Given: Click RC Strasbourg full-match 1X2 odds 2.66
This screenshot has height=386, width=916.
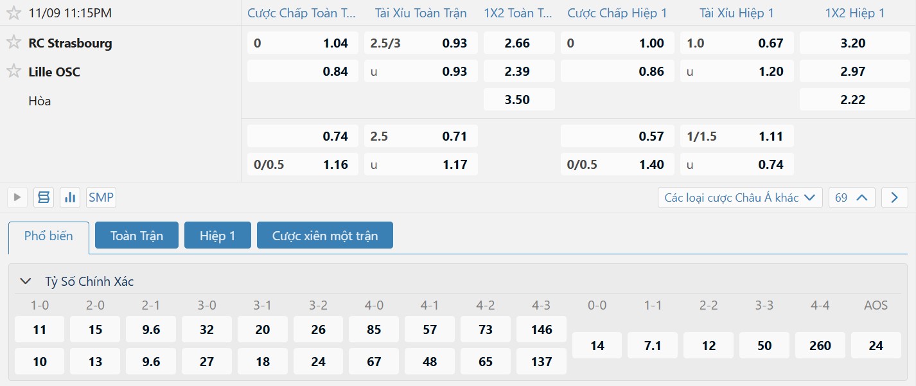Looking at the screenshot, I should click(x=518, y=43).
